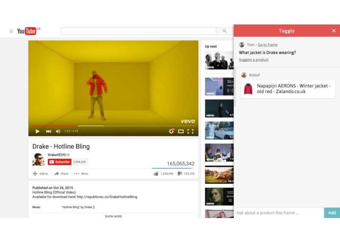
Task: Open the dinner table vevo thumbnail
Action: (219, 152)
